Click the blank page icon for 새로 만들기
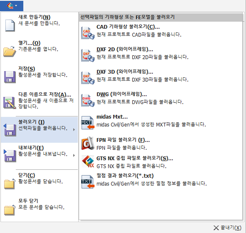This screenshot has height=233, width=246. [10, 25]
